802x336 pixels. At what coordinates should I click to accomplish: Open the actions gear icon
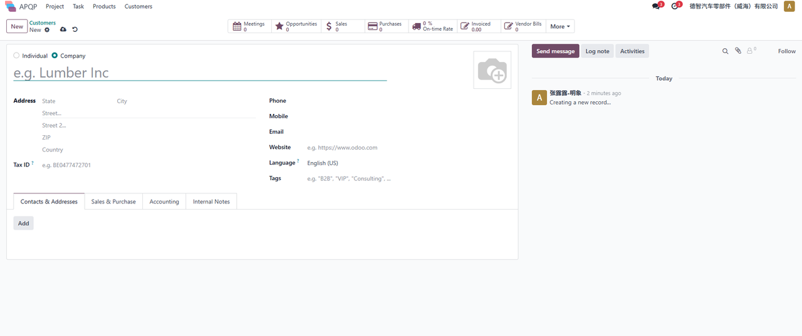point(47,29)
